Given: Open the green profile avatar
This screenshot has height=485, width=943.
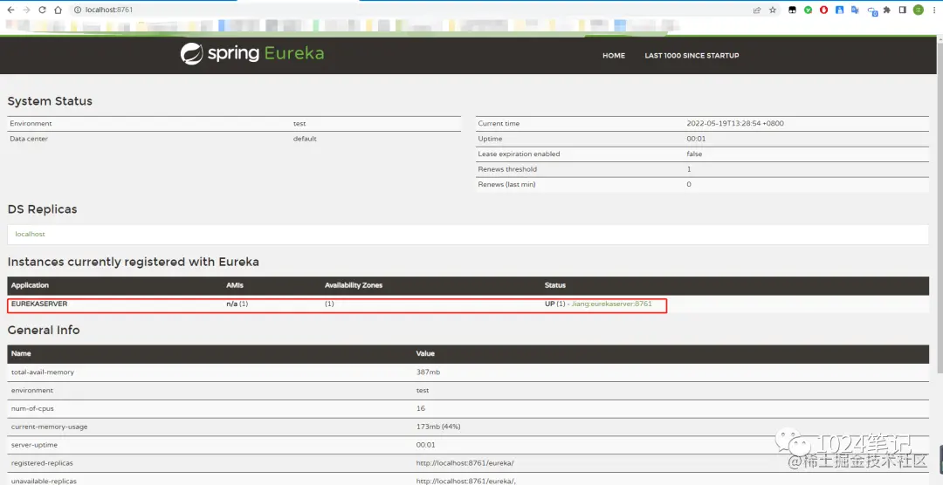Looking at the screenshot, I should coord(919,10).
